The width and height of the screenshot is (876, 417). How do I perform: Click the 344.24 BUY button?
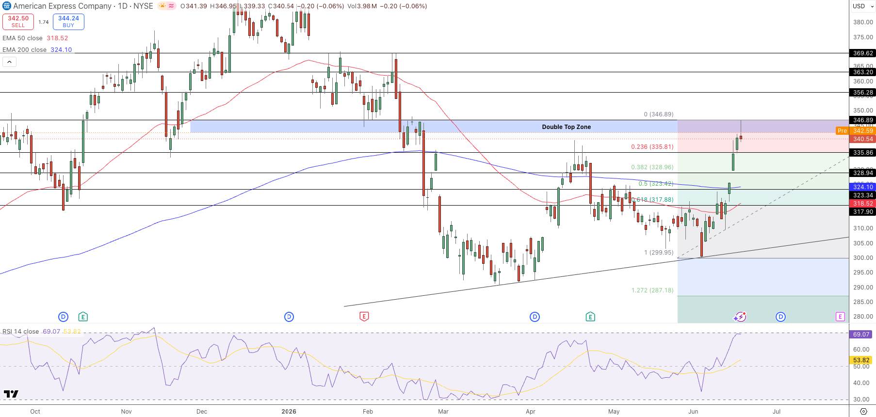click(x=68, y=21)
